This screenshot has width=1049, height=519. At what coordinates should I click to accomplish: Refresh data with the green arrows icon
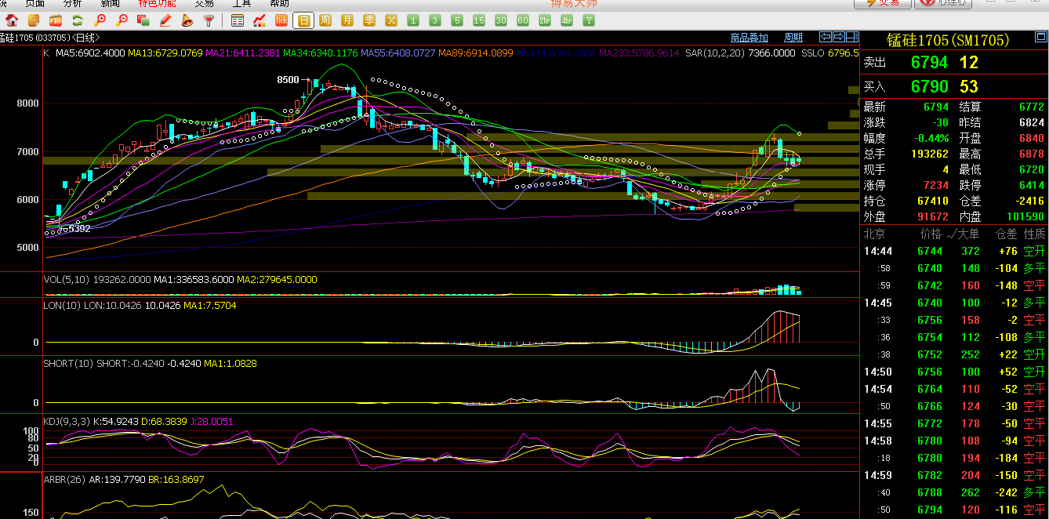pos(77,20)
